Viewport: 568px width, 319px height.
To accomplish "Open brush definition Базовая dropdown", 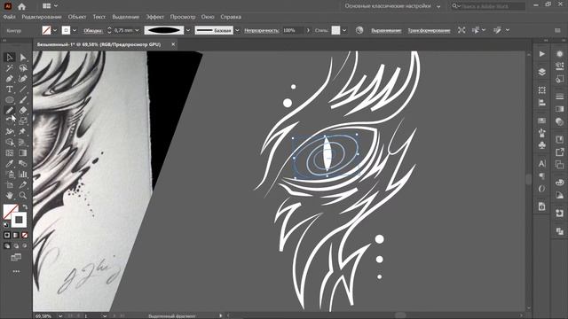I will (x=237, y=30).
